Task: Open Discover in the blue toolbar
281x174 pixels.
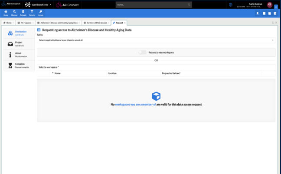Action: click(x=14, y=13)
